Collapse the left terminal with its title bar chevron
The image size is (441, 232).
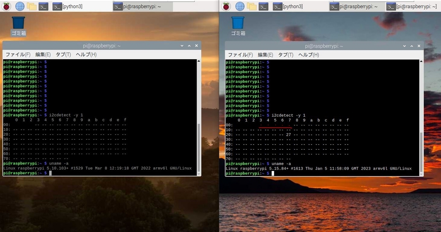pos(182,45)
